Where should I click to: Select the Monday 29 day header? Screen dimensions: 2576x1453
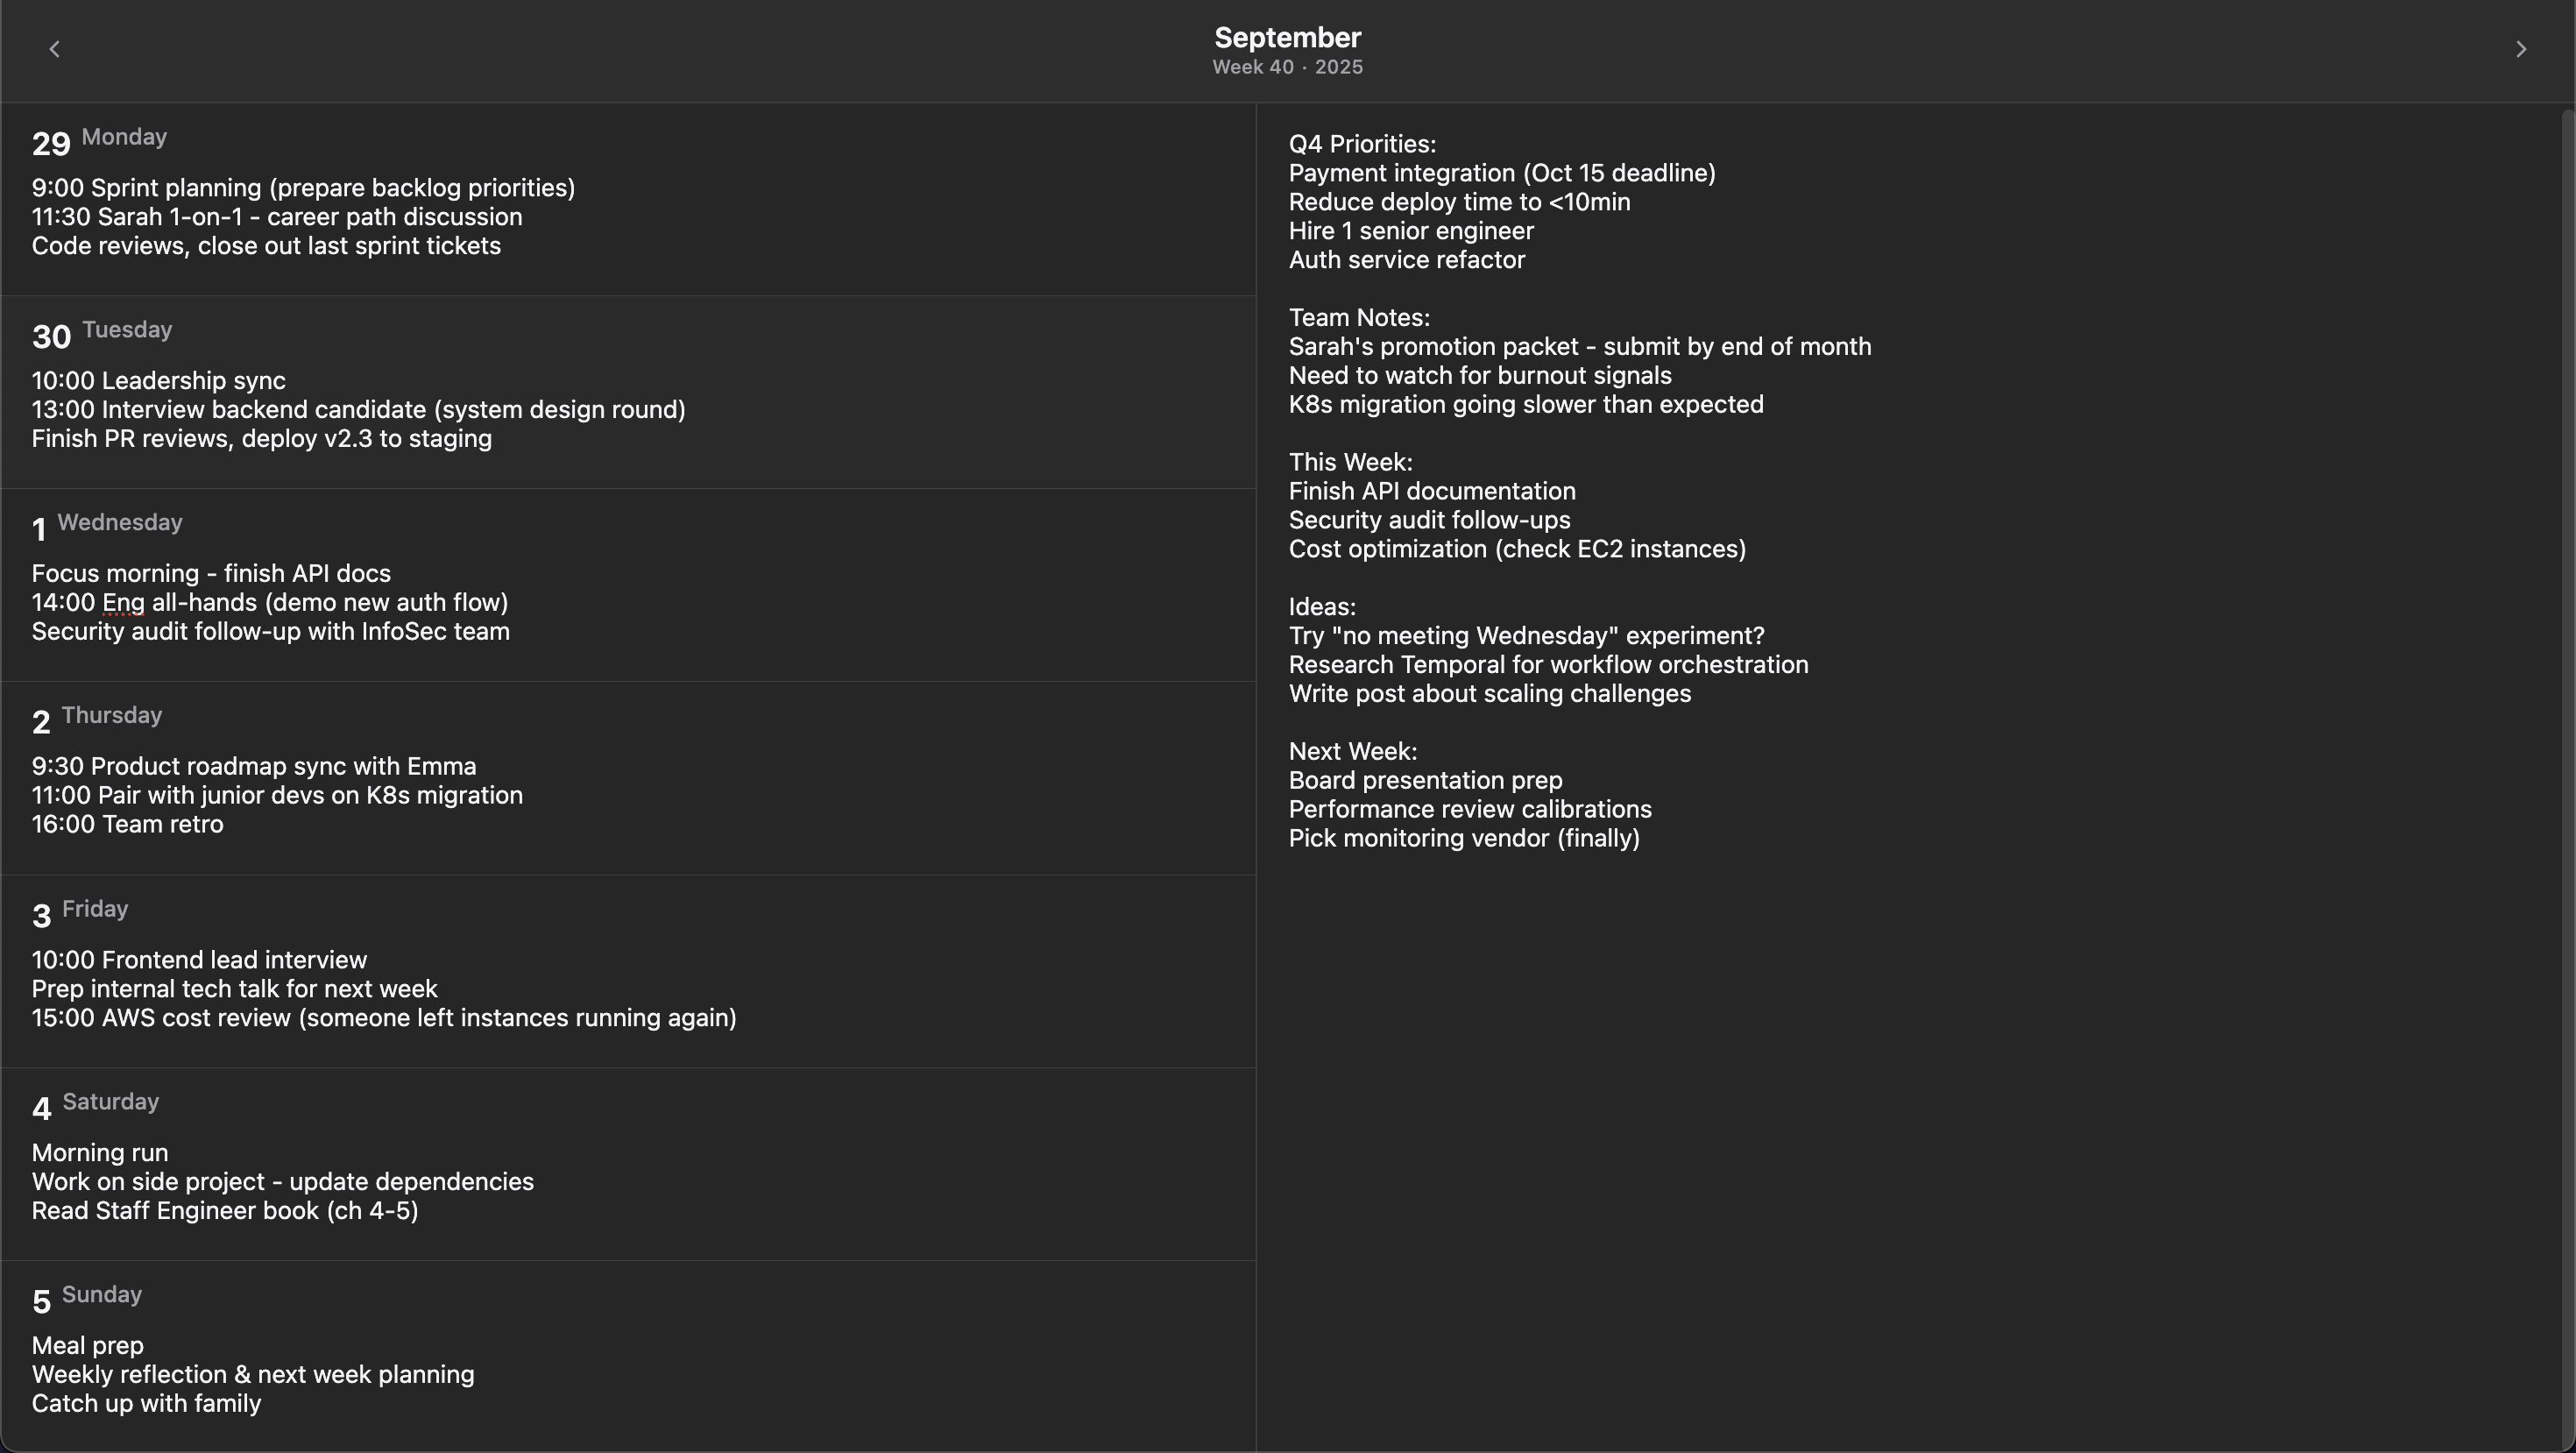(99, 141)
